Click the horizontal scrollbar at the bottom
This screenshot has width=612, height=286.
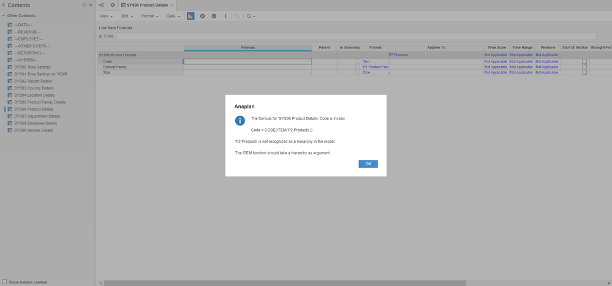point(285,283)
